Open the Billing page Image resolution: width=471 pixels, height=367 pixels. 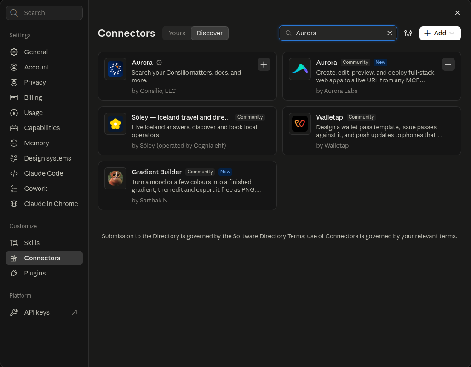point(44,97)
